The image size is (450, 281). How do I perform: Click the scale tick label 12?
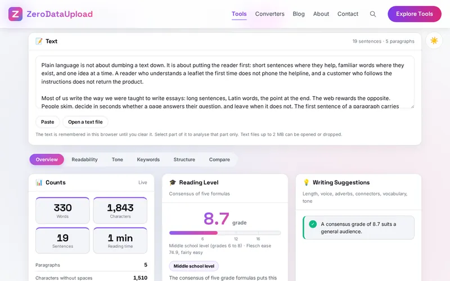[236, 239]
